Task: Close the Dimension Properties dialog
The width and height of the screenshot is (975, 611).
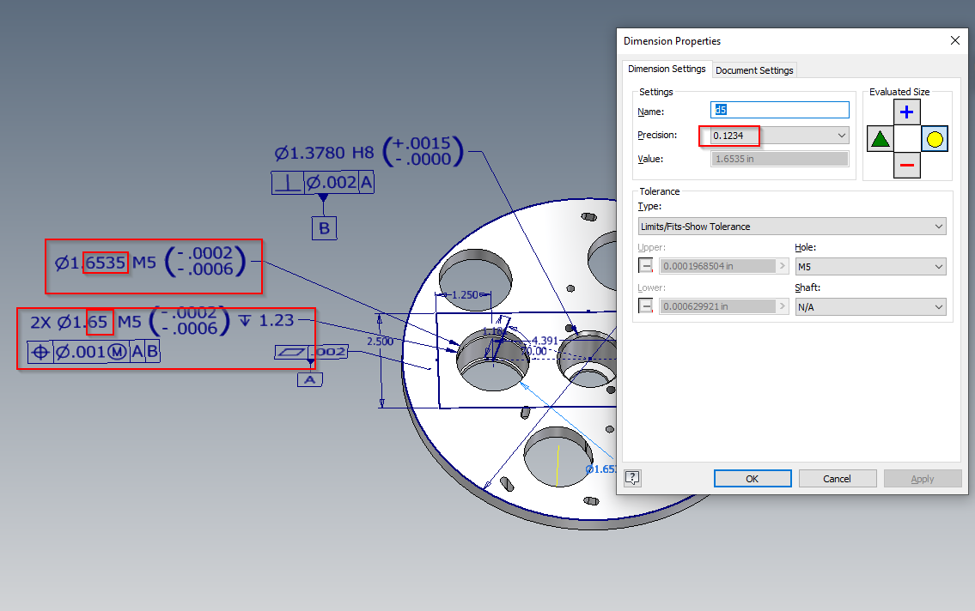Action: pos(955,40)
